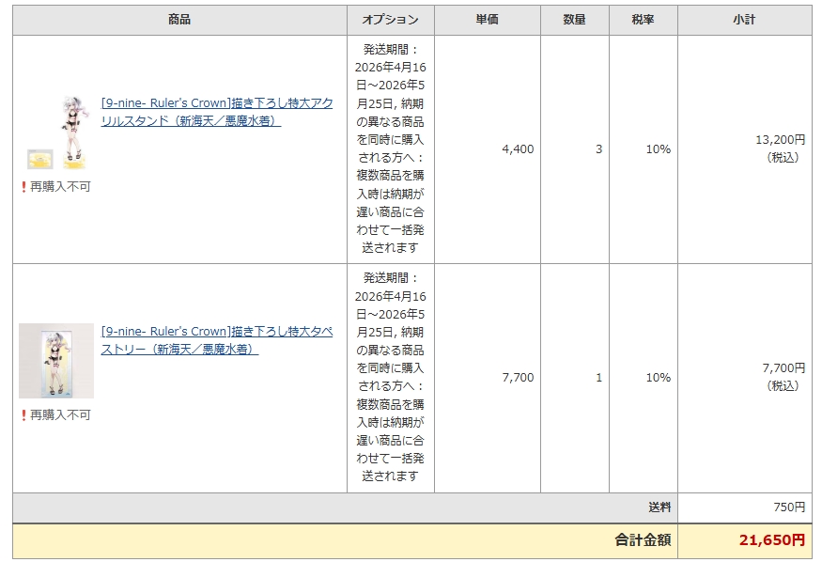The image size is (822, 562).
Task: Select the 750円 shipping fee value
Action: pyautogui.click(x=789, y=507)
